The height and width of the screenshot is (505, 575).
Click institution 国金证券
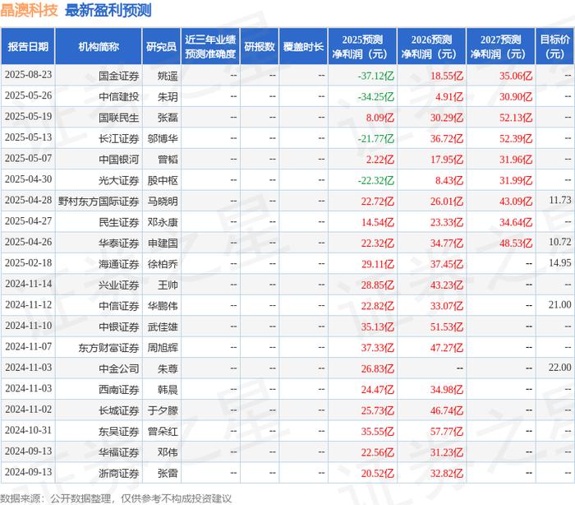119,76
